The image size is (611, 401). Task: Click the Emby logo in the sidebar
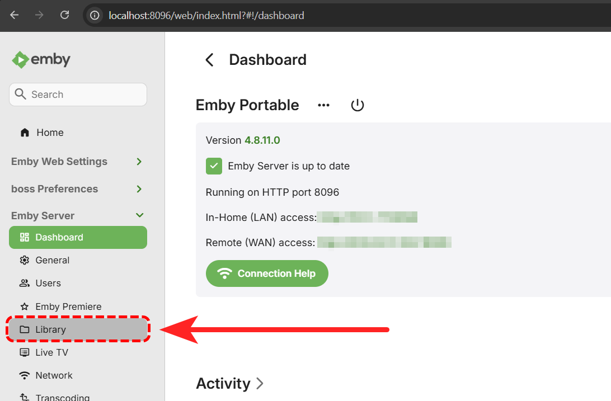pos(40,59)
